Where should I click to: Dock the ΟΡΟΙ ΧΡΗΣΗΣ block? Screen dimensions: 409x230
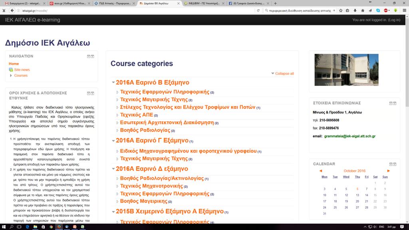coord(92,93)
